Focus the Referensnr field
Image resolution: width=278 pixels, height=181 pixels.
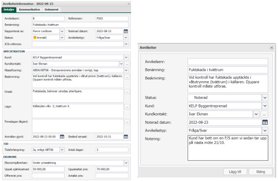coord(112,18)
